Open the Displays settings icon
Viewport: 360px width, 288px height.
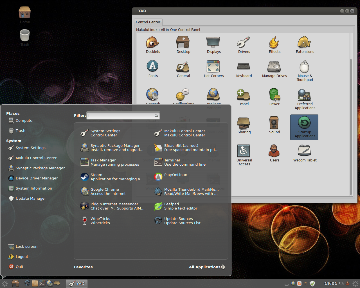click(214, 45)
